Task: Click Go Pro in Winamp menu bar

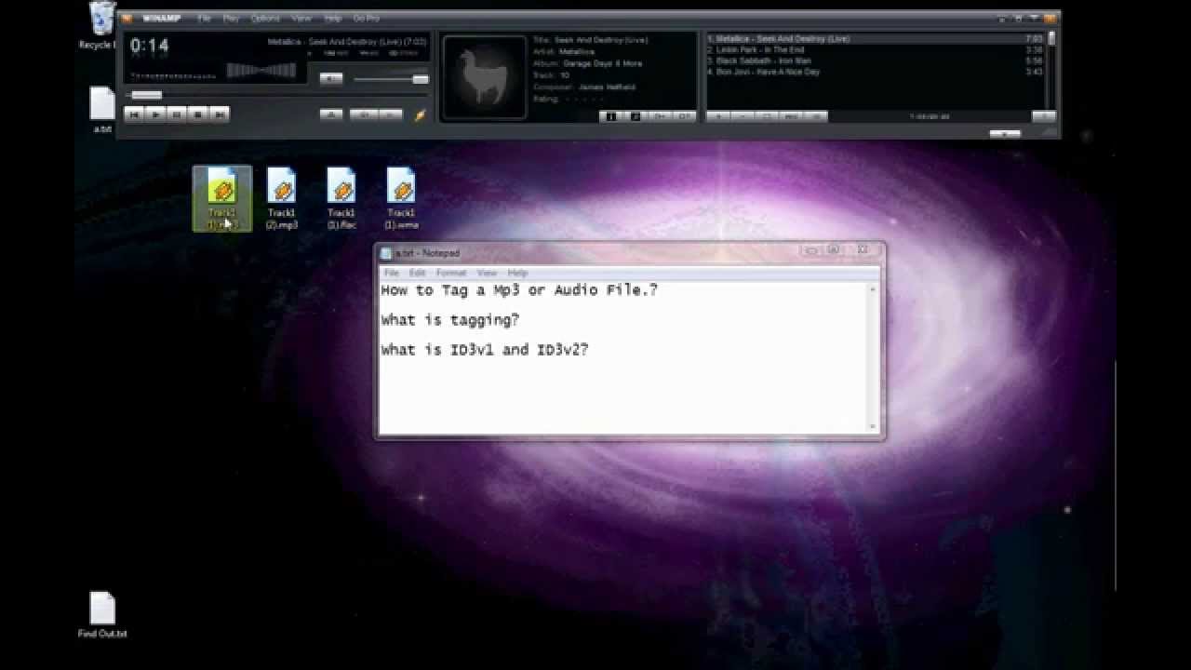Action: pyautogui.click(x=366, y=19)
